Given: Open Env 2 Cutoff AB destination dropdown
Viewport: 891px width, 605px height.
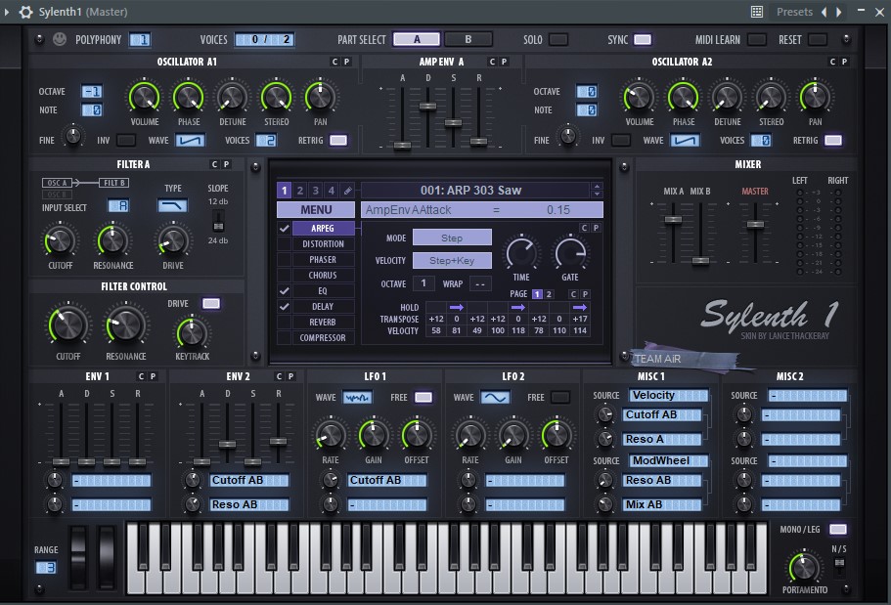Looking at the screenshot, I should click(x=248, y=480).
